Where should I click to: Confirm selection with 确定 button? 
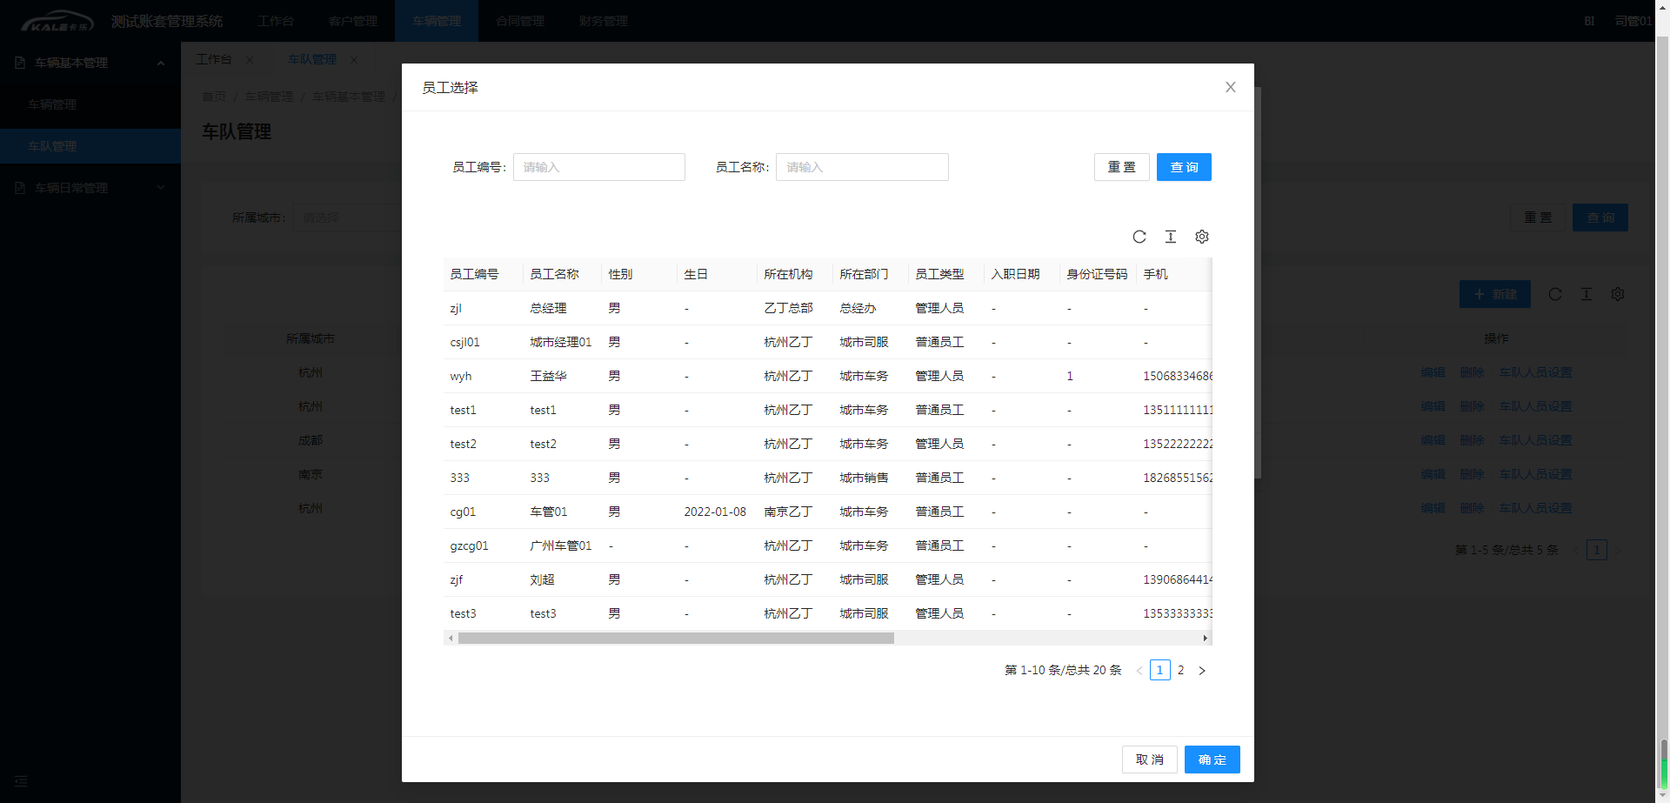click(1212, 760)
